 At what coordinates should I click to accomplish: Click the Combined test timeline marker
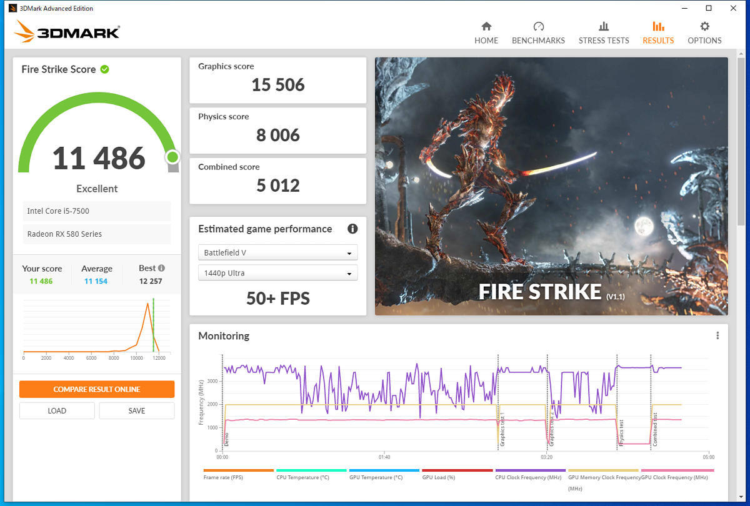655,429
